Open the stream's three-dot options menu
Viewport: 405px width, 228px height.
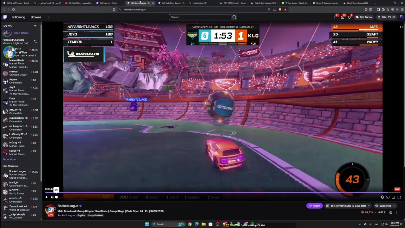tap(396, 212)
